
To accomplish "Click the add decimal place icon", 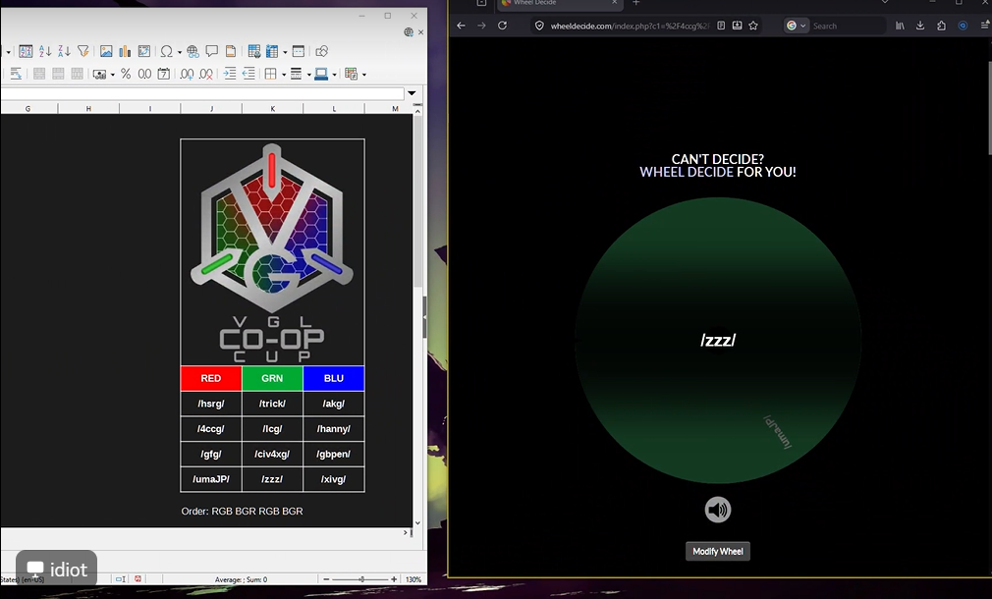I will click(187, 74).
